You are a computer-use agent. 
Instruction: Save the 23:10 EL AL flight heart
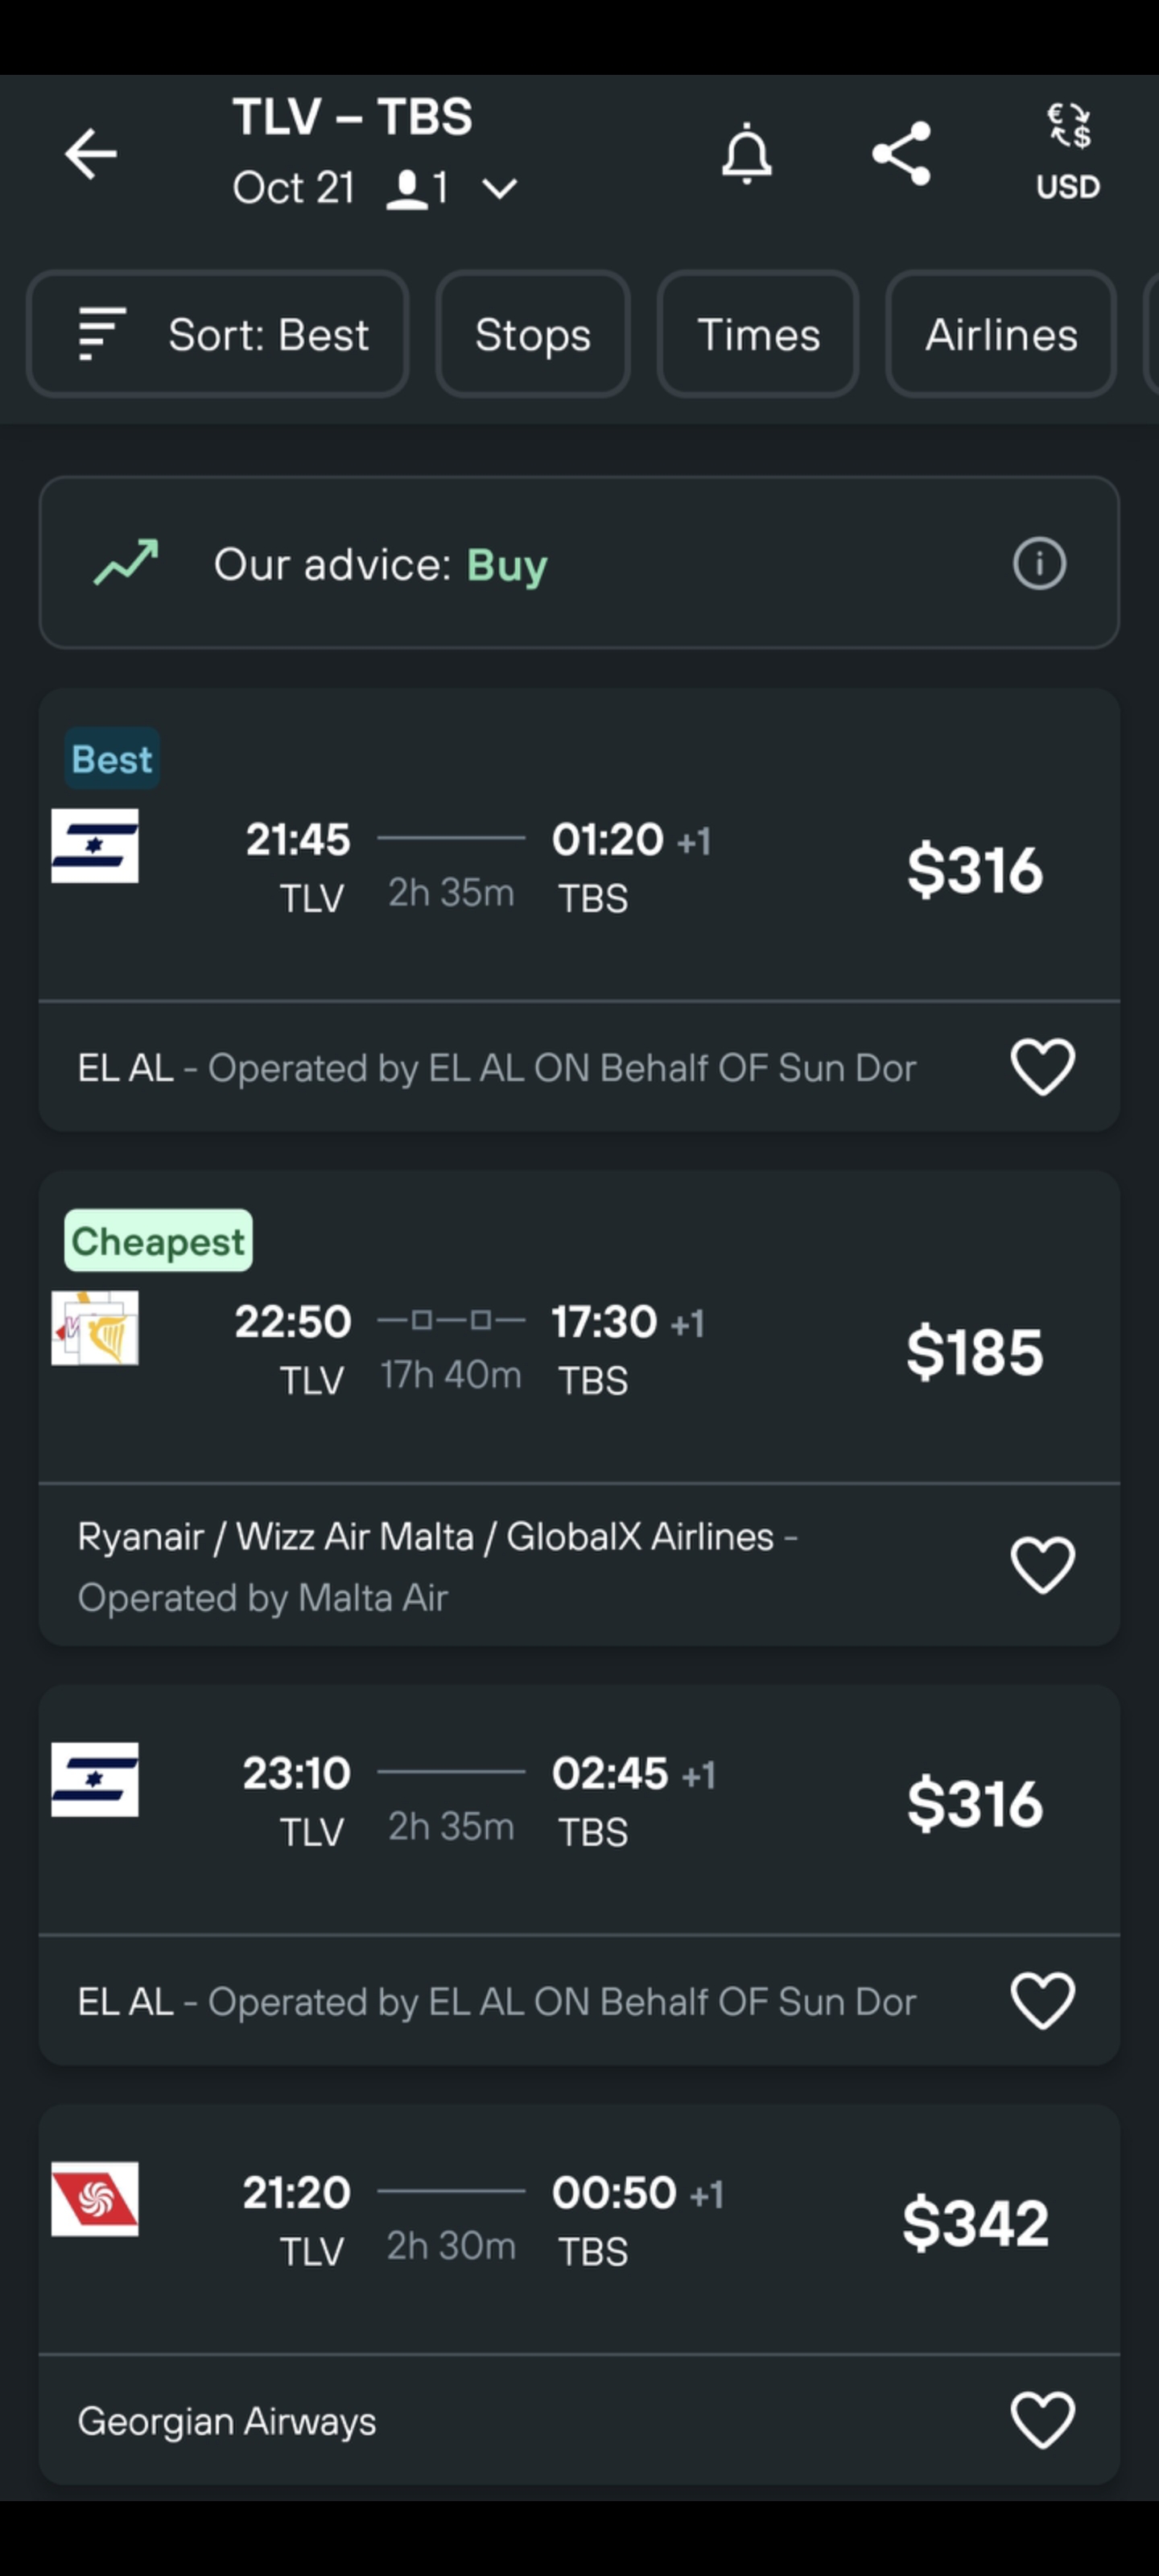pyautogui.click(x=1042, y=2001)
